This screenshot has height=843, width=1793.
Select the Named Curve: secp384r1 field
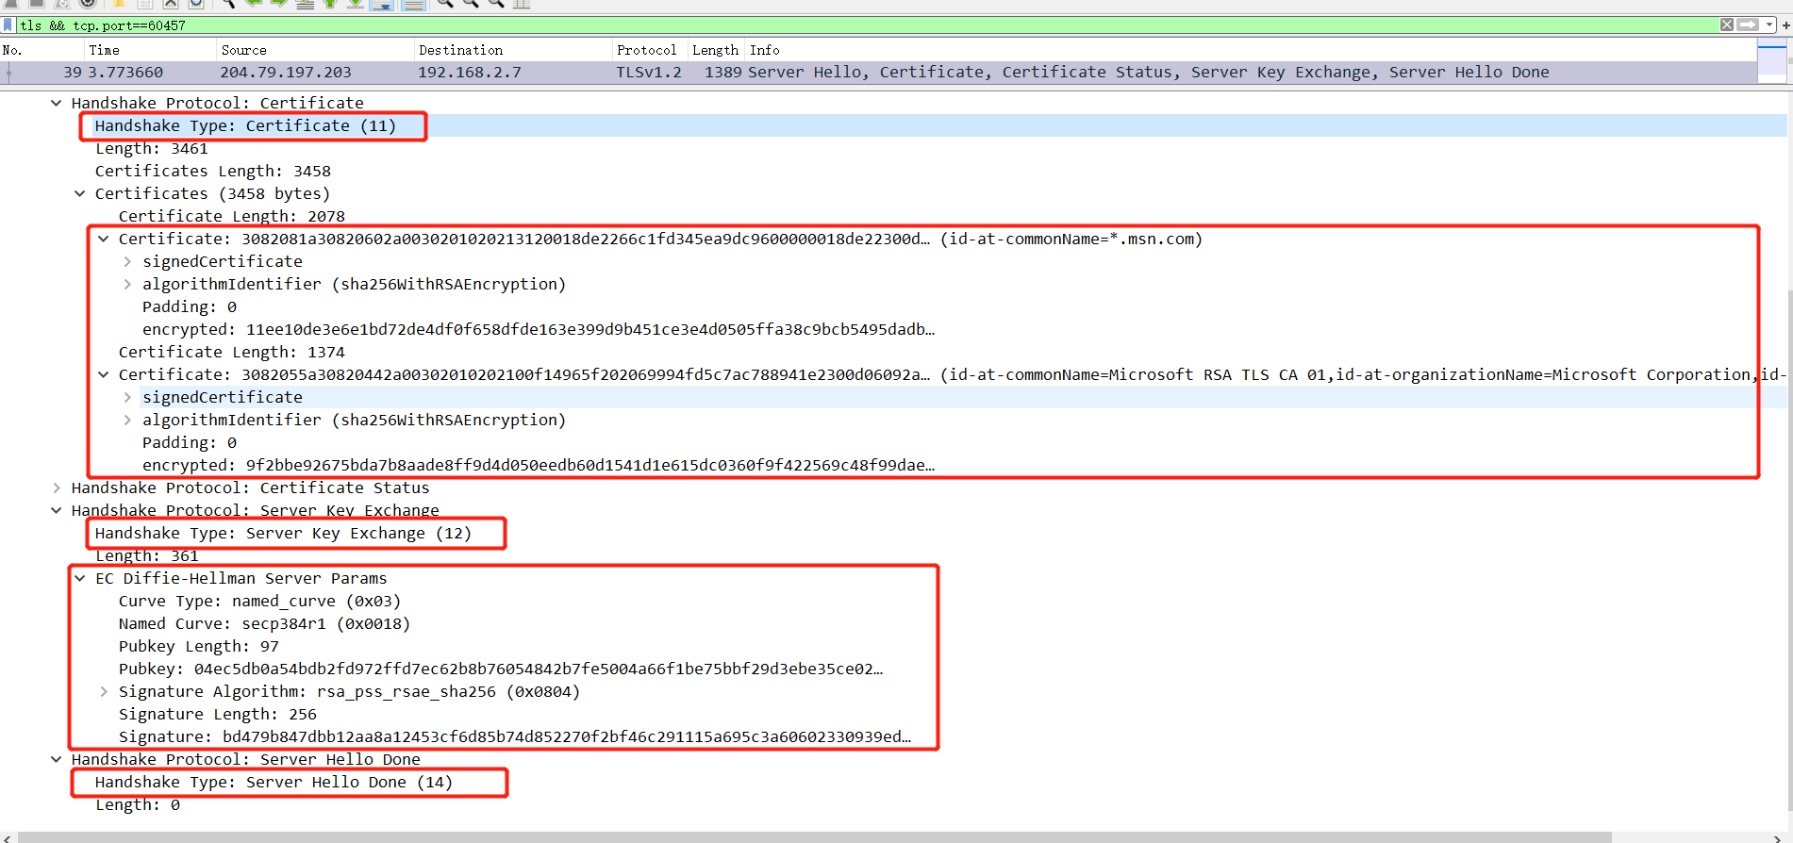pyautogui.click(x=264, y=623)
